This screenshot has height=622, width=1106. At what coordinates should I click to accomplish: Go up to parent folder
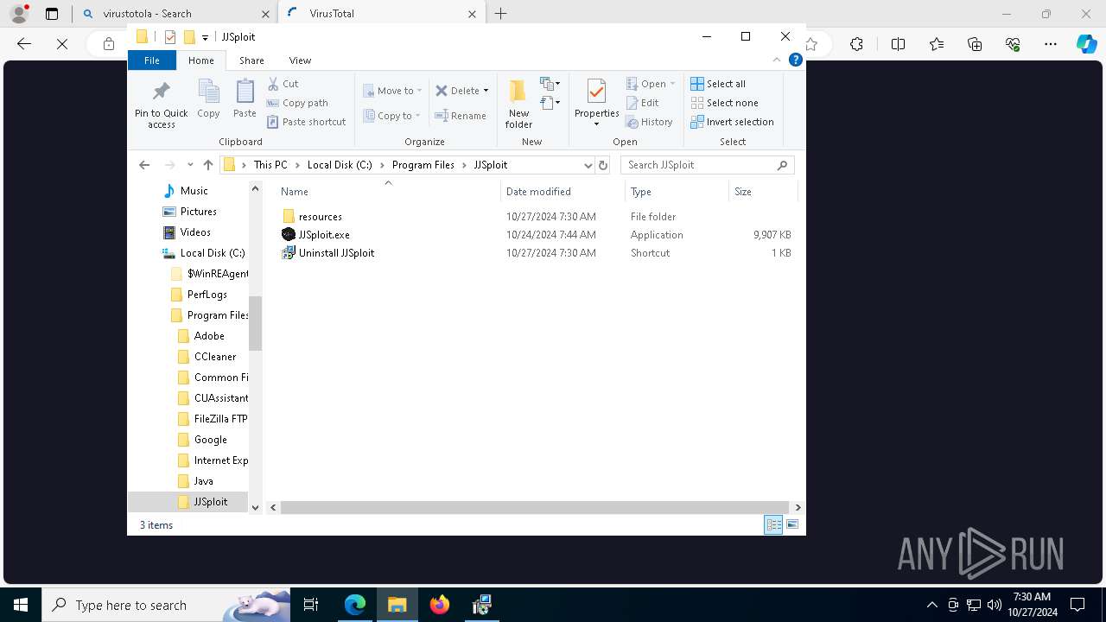click(207, 165)
